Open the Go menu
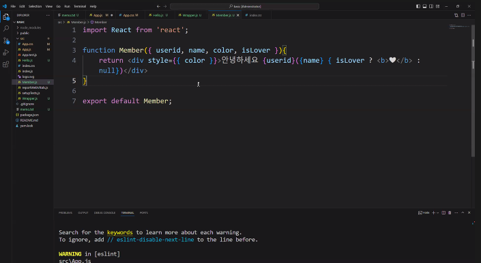This screenshot has width=481, height=263. coord(58,6)
